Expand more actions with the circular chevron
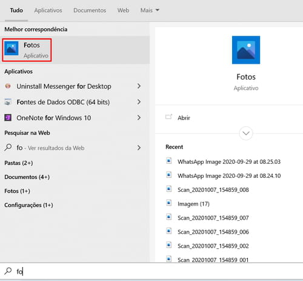The width and height of the screenshot is (303, 281). [x=245, y=134]
